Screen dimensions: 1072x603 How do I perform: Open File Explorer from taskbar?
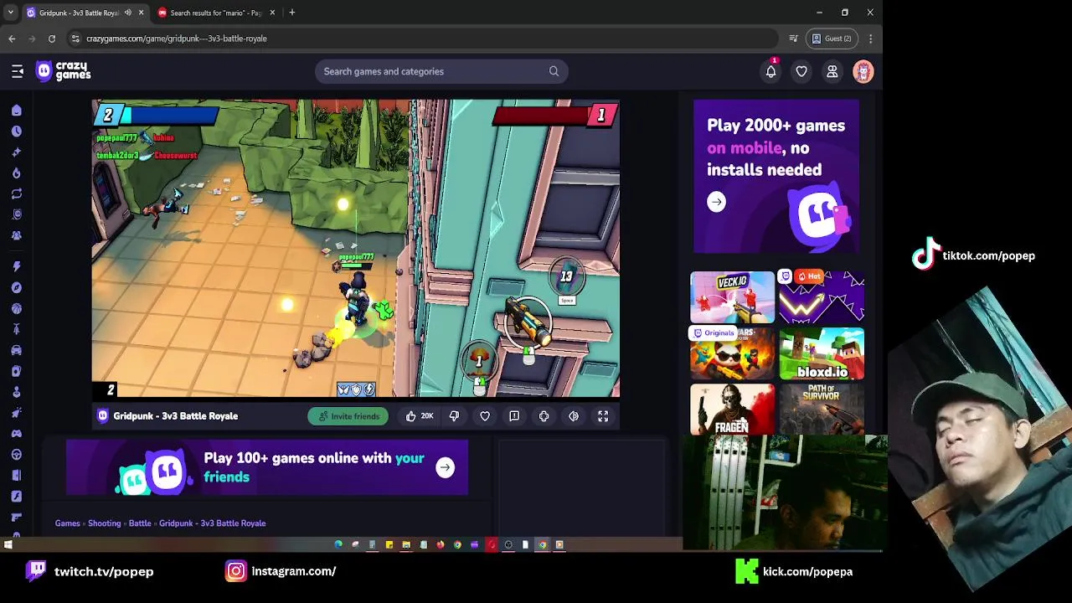click(406, 545)
